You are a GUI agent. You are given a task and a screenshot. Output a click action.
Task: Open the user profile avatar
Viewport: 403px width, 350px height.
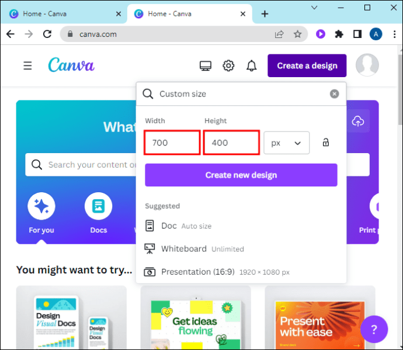[367, 65]
